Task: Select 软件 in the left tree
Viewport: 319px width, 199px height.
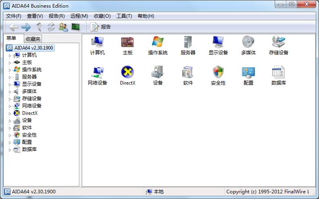Action: [x=27, y=128]
